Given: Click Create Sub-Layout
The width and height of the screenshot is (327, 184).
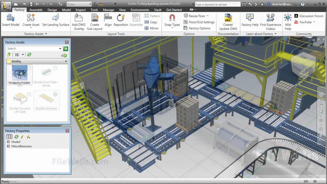Looking at the screenshot, I should pyautogui.click(x=95, y=22).
